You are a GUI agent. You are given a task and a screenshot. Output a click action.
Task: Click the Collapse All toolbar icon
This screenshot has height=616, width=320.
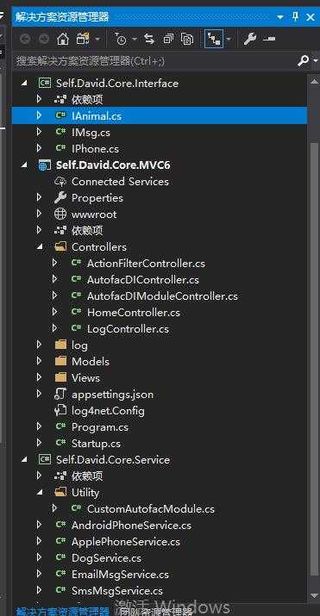pyautogui.click(x=169, y=39)
